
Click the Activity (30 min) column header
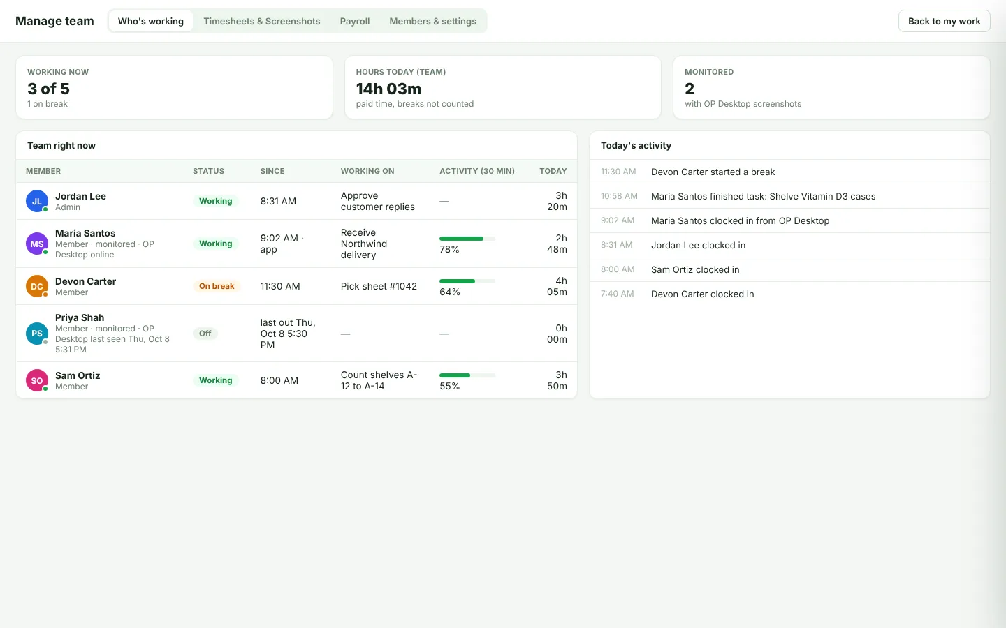(477, 171)
